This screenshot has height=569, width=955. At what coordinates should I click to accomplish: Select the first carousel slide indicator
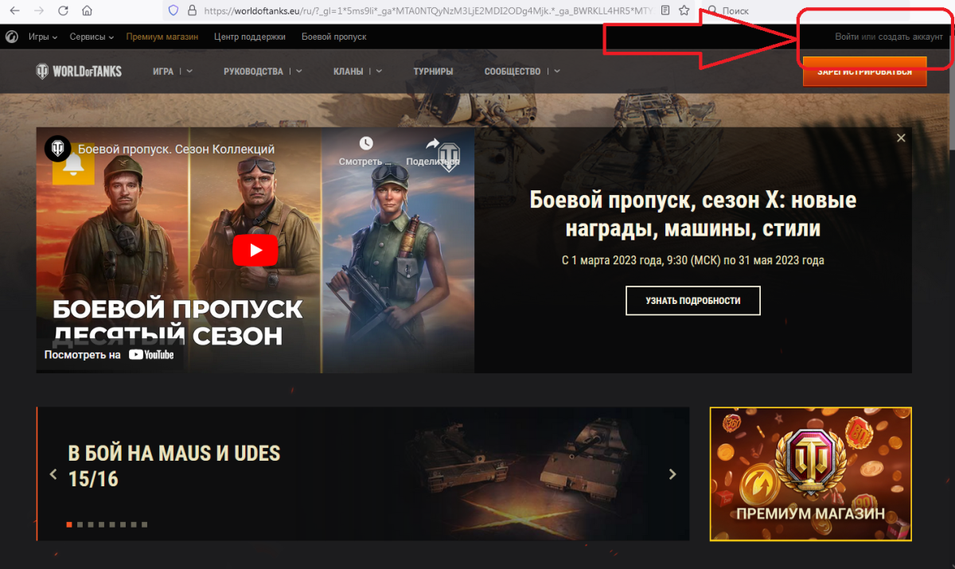coord(69,524)
